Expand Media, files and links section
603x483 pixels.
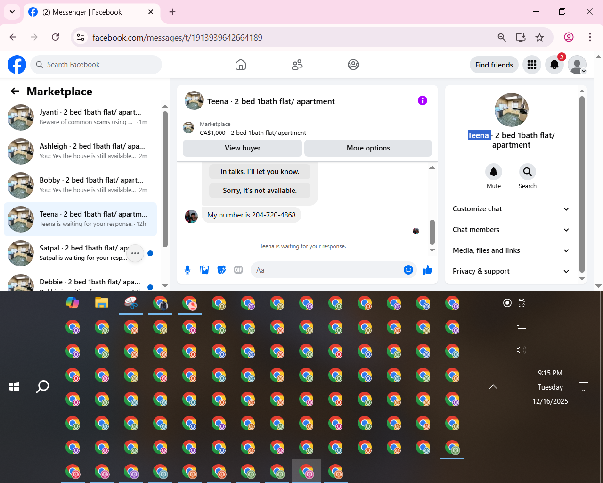pos(512,250)
